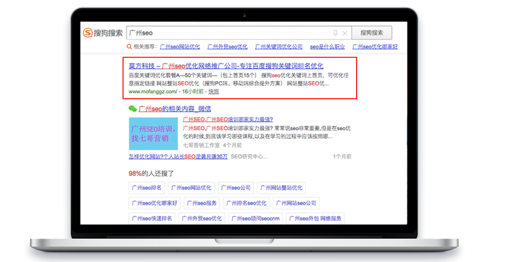527x262 pixels.
Task: Select suggestion chip 广州外贸seo优化
Action: coord(202,218)
